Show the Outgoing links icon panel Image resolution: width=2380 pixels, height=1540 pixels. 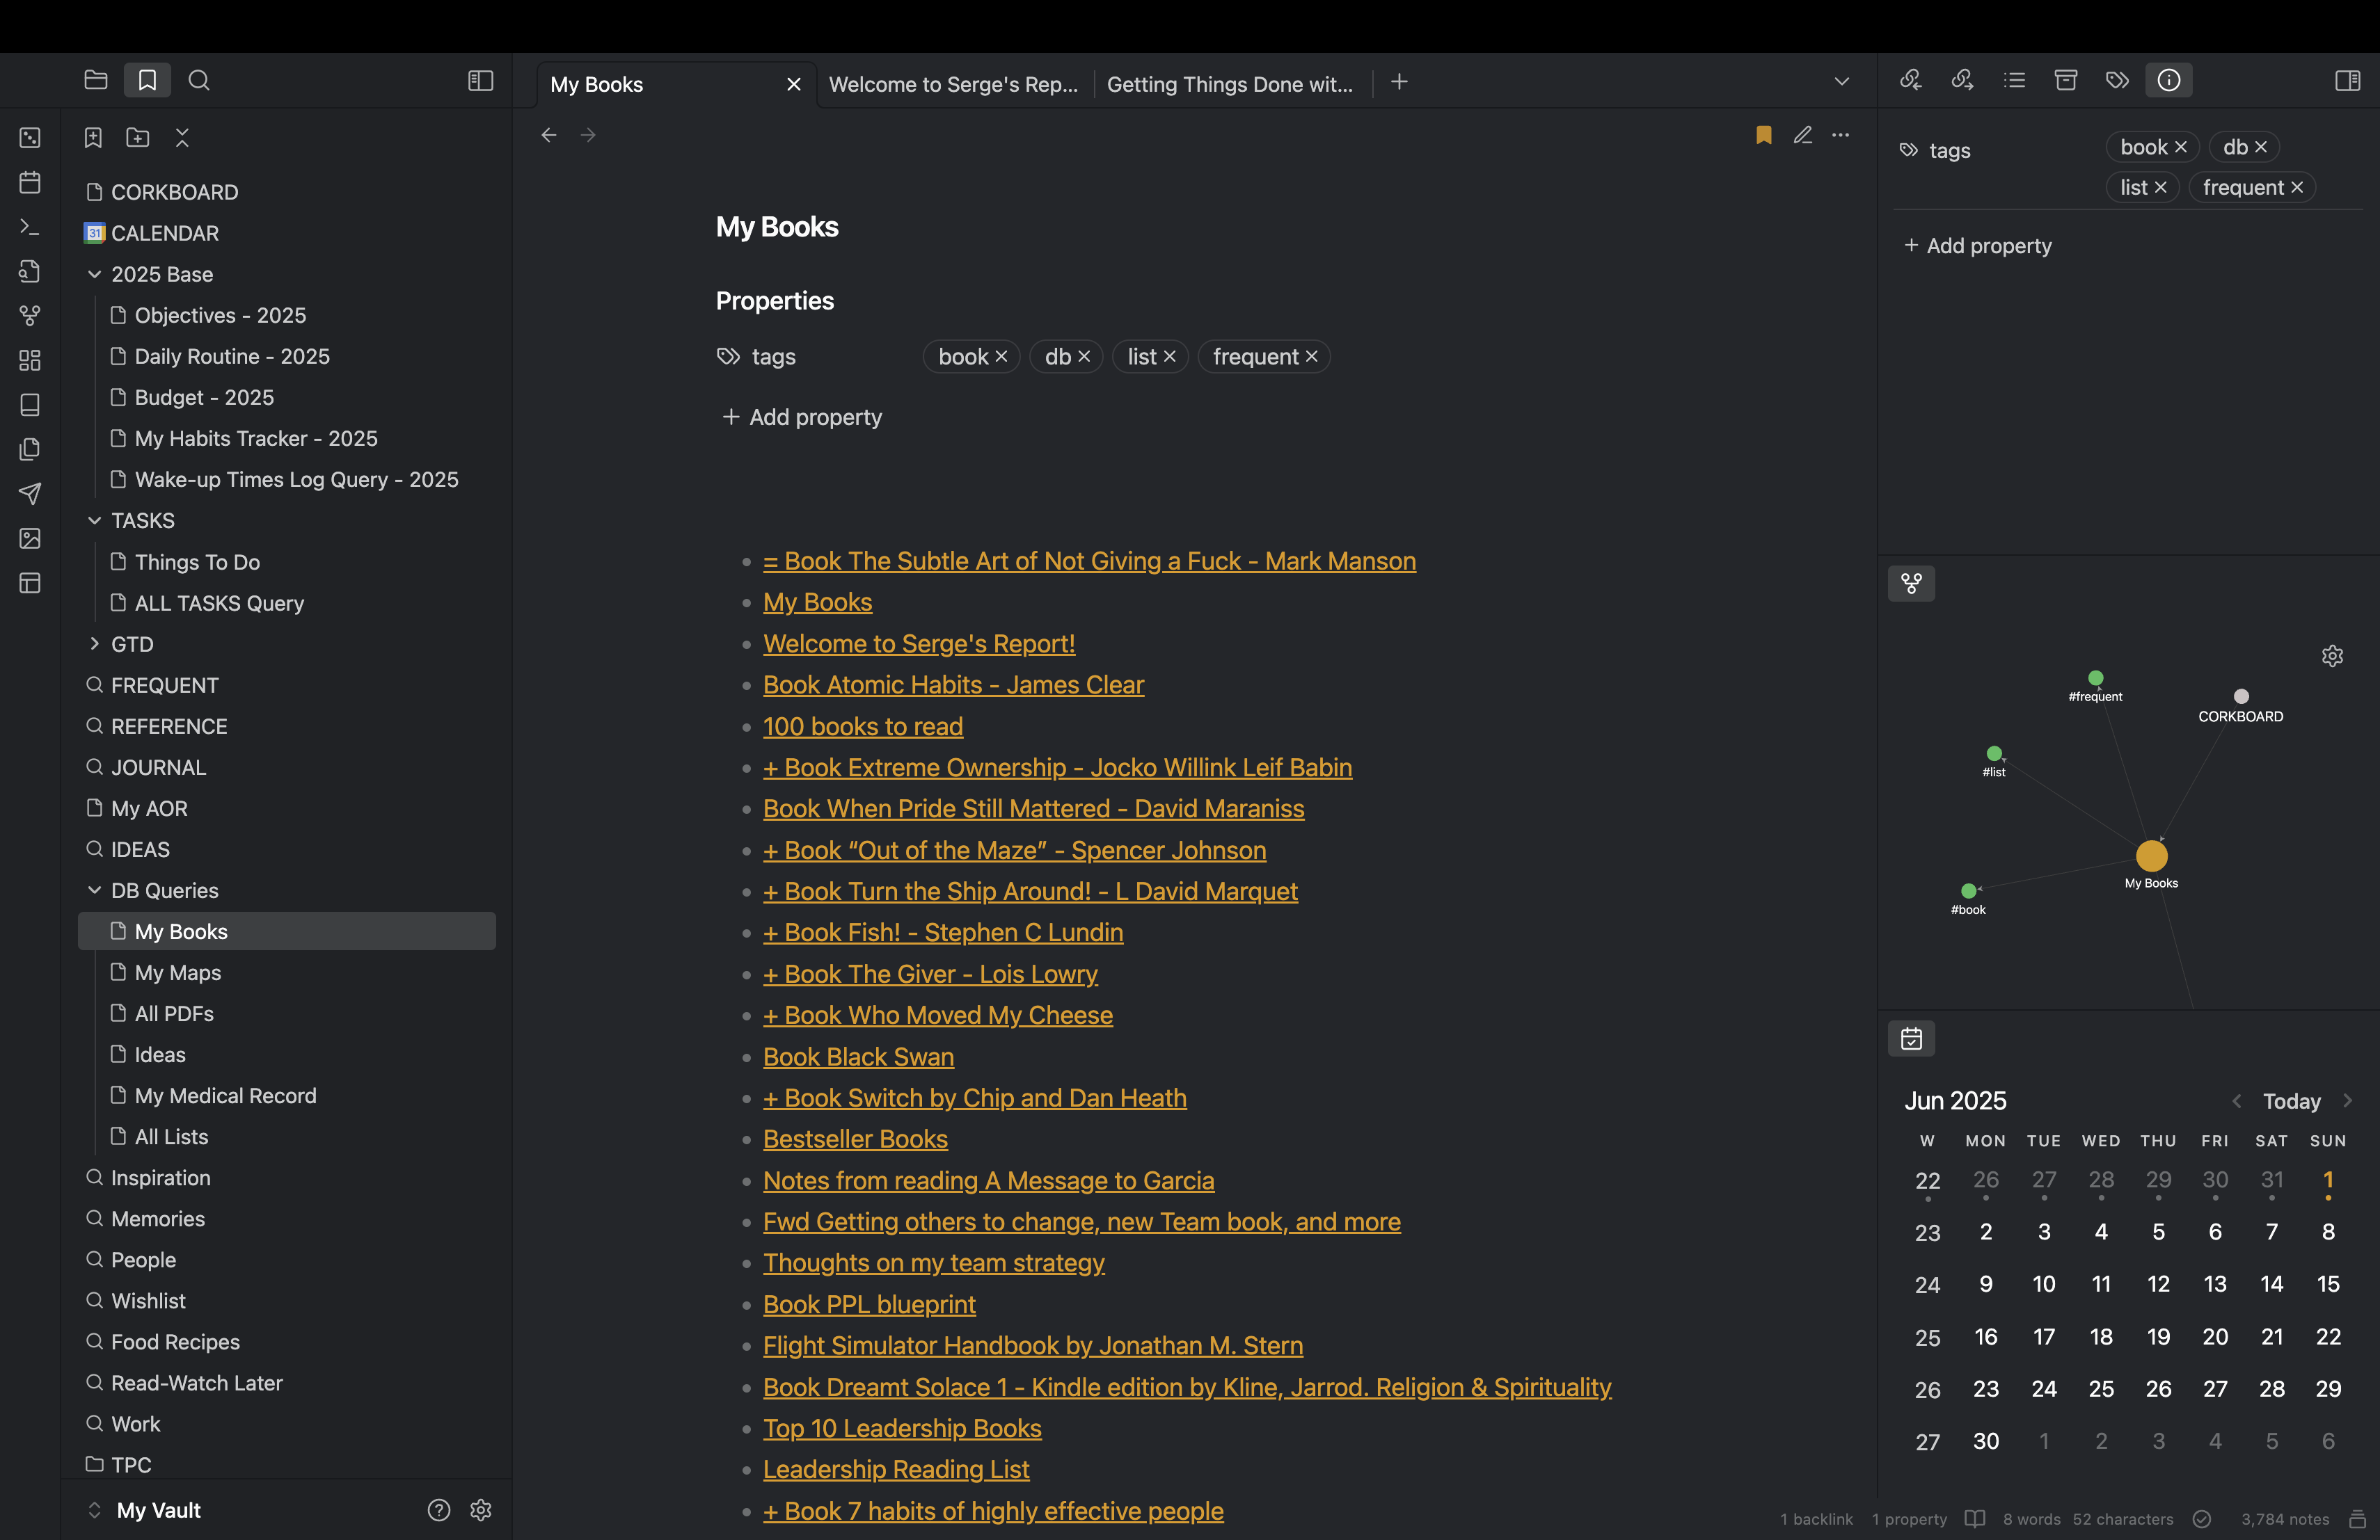(1963, 80)
